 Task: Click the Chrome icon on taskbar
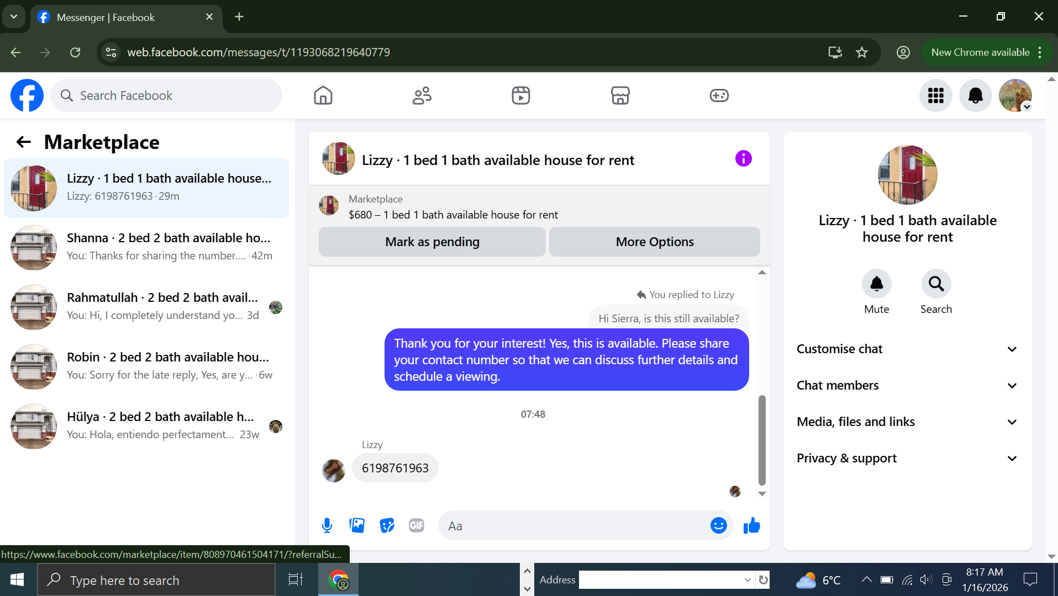(x=338, y=580)
